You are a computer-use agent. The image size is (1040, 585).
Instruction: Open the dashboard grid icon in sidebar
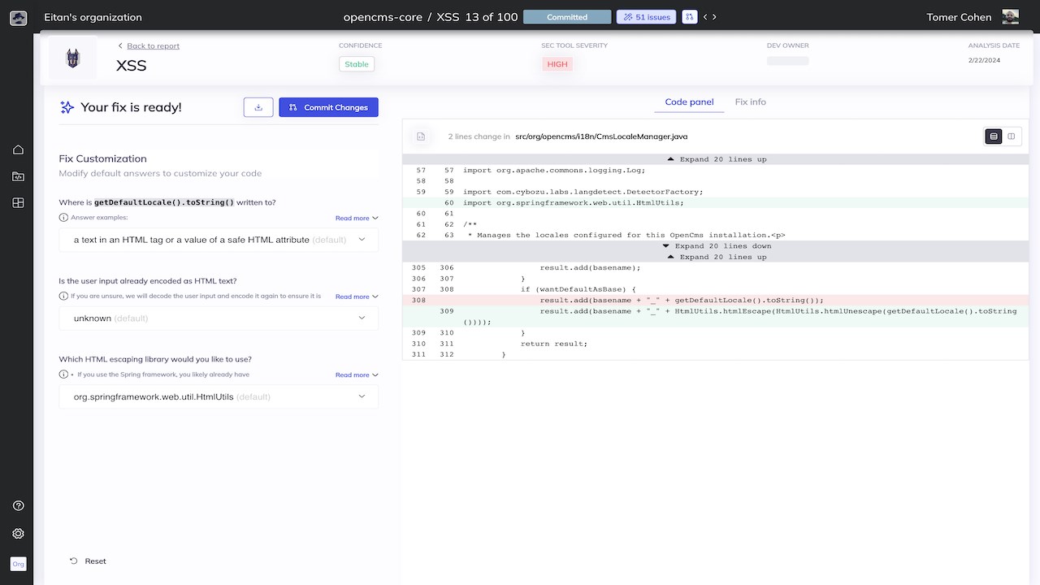click(18, 203)
